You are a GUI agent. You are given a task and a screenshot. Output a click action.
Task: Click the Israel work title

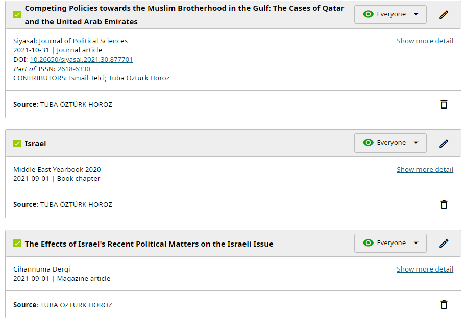35,144
